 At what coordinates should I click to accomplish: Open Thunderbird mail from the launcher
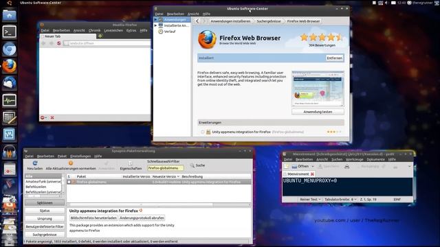pyautogui.click(x=9, y=83)
